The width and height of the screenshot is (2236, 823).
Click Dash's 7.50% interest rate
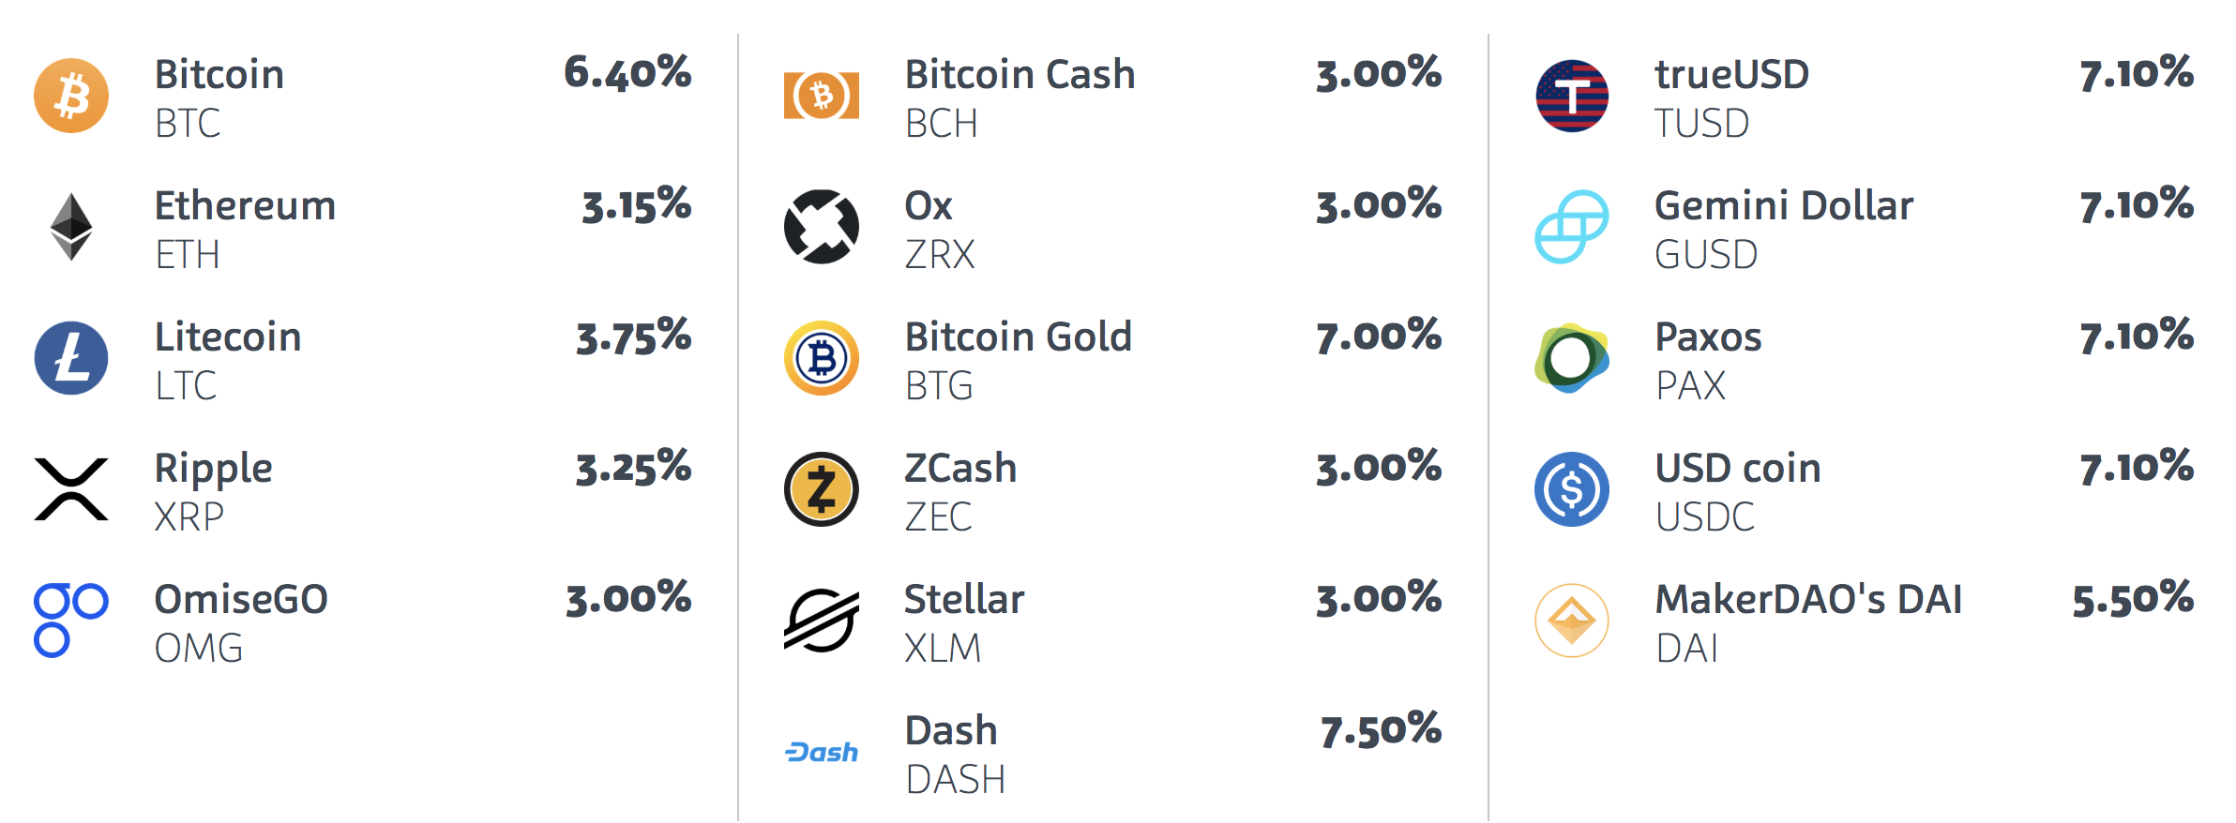coord(1381,731)
